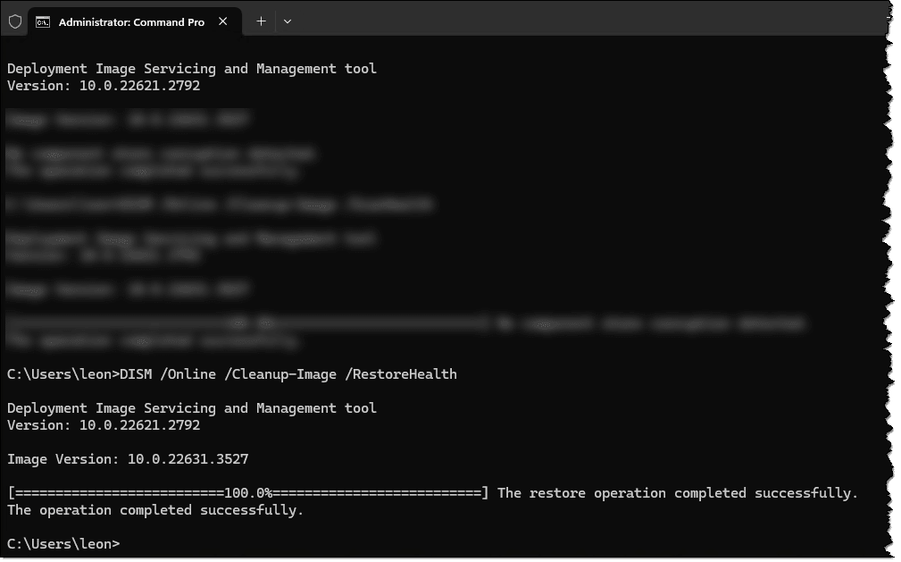901x562 pixels.
Task: Click the 100.0% DISM progress bar
Action: point(247,493)
